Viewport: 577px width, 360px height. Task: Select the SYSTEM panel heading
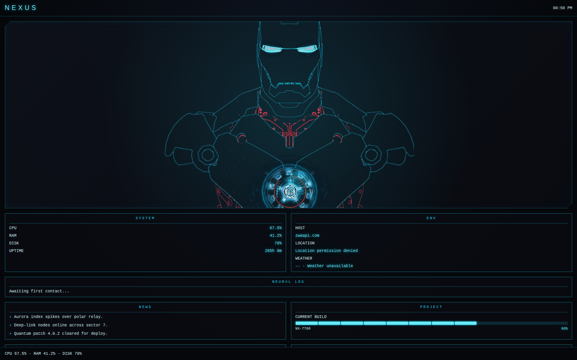(145, 218)
